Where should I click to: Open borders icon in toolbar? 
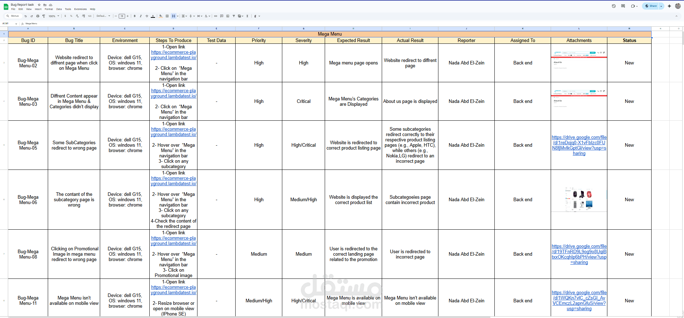point(167,16)
